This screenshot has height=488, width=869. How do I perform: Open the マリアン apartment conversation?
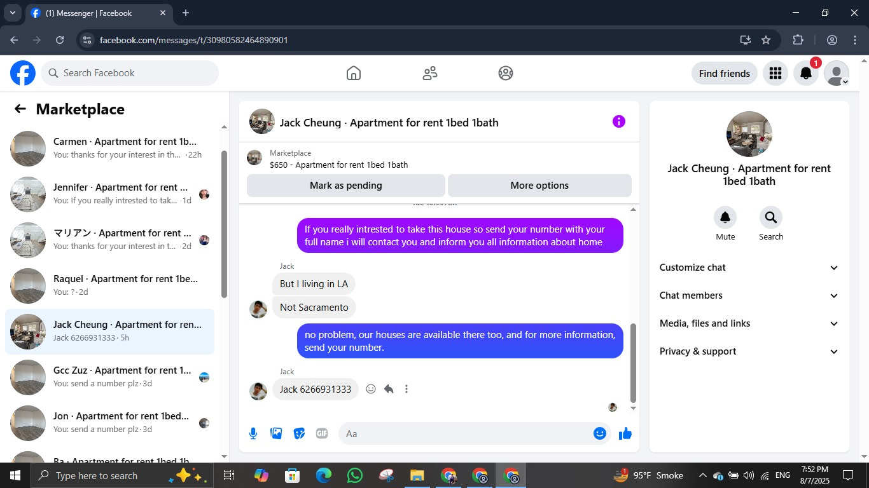coord(109,240)
